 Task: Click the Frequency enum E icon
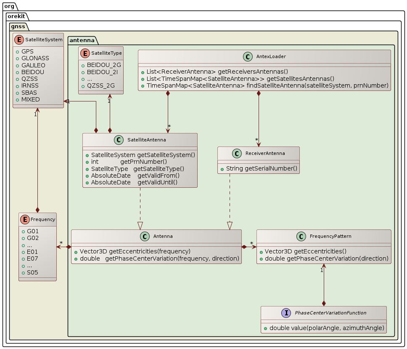[x=25, y=219]
